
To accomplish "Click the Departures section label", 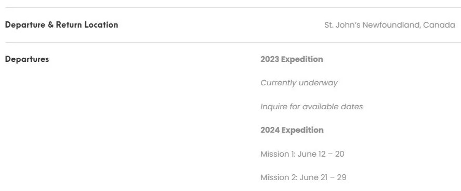I will click(27, 59).
